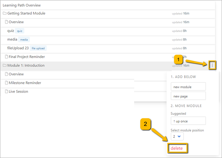The image size is (222, 158).
Task: Choose 'new module' under Add Below
Action: (188, 87)
